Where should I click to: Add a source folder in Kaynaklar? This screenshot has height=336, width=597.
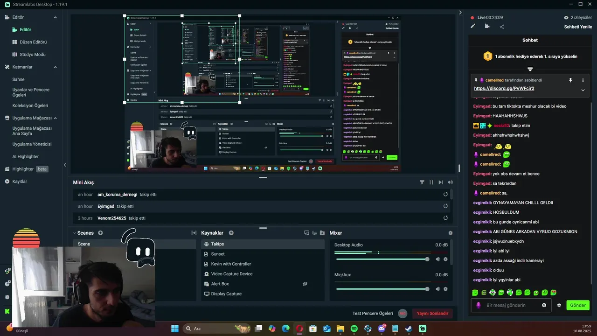pyautogui.click(x=322, y=233)
